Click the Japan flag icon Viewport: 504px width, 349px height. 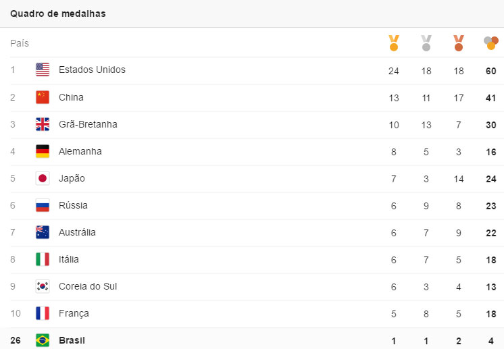click(43, 178)
